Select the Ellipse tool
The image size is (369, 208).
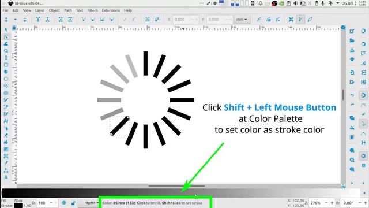point(6,79)
